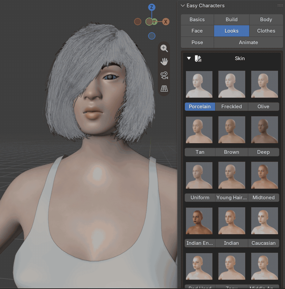
Task: Select the Deep skin button
Action: tap(263, 152)
